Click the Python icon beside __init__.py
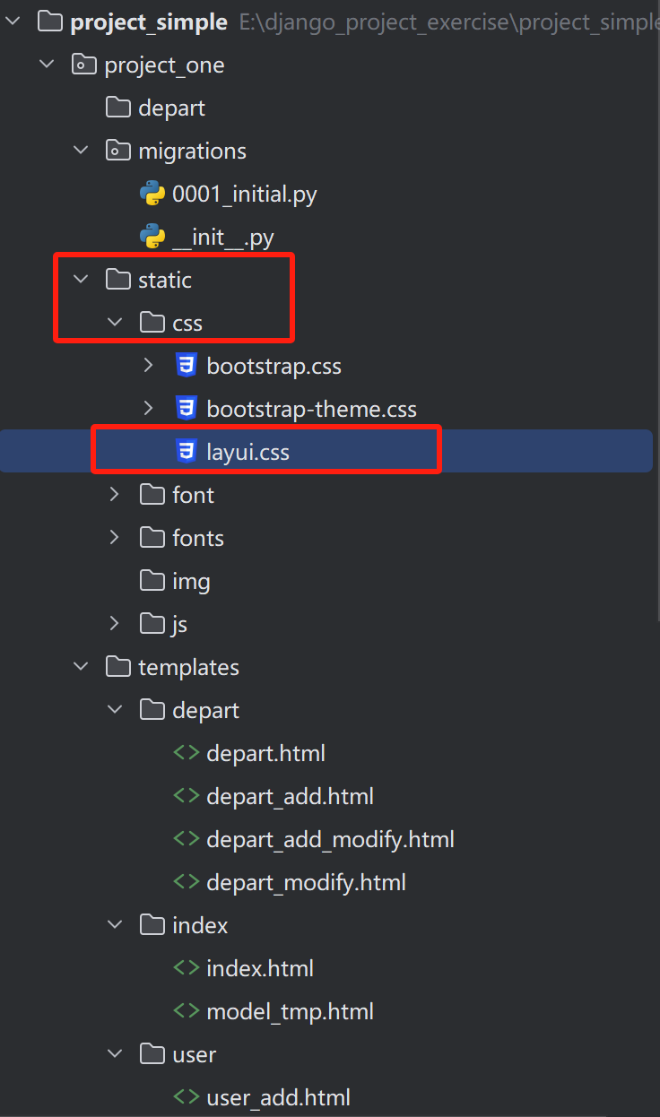 coord(152,237)
